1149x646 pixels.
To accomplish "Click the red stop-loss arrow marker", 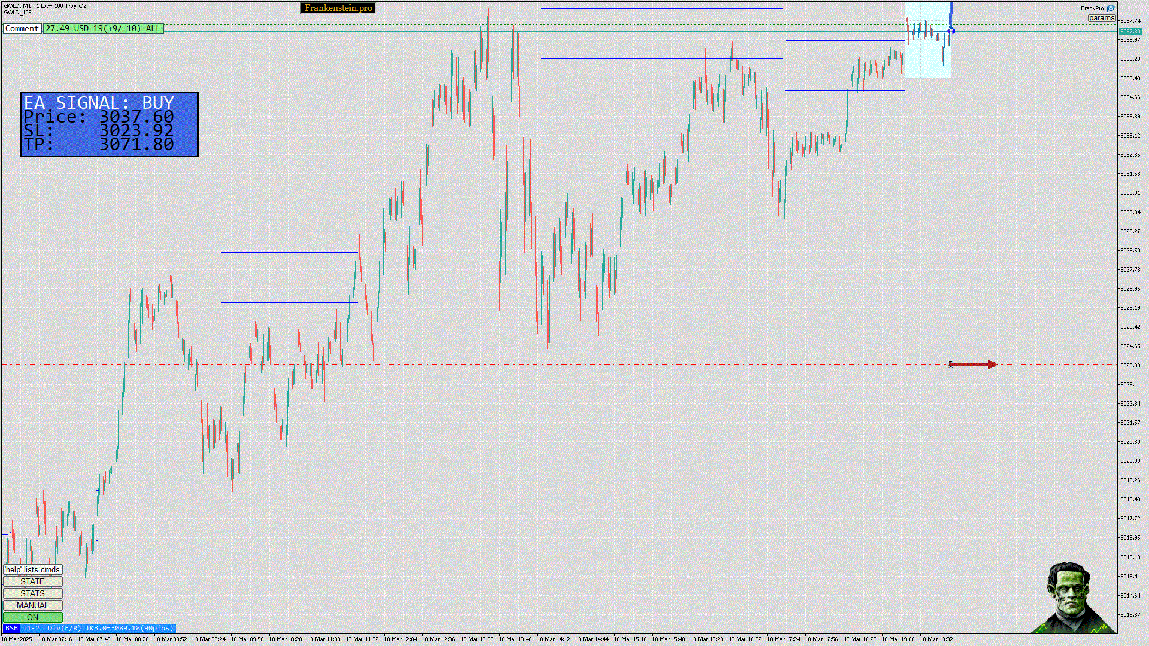I will point(973,364).
